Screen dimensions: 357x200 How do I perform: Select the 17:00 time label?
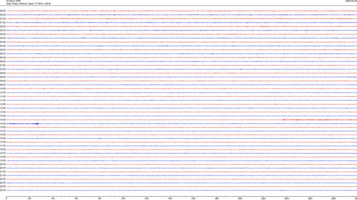(3, 142)
